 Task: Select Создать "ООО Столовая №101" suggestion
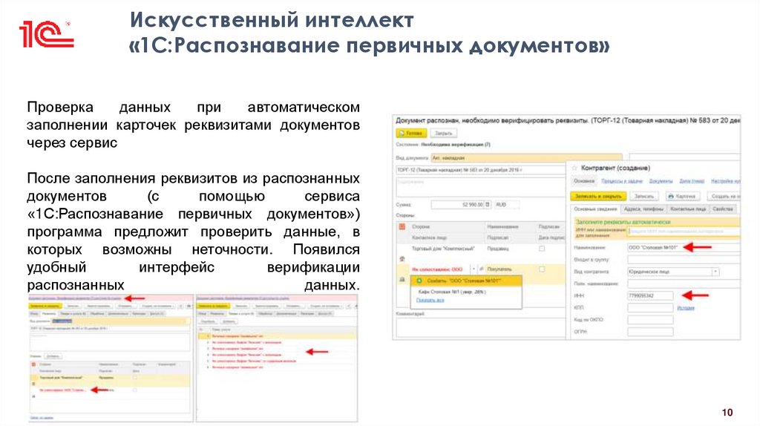[466, 281]
